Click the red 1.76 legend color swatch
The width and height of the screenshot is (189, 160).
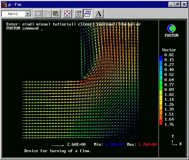pyautogui.click(x=161, y=122)
